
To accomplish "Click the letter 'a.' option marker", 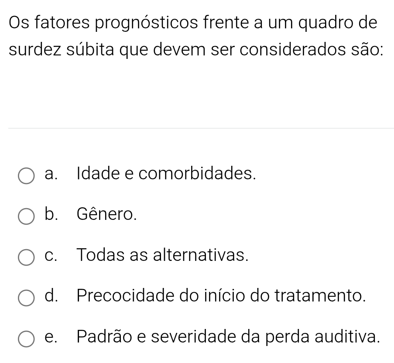I will coord(52,174).
